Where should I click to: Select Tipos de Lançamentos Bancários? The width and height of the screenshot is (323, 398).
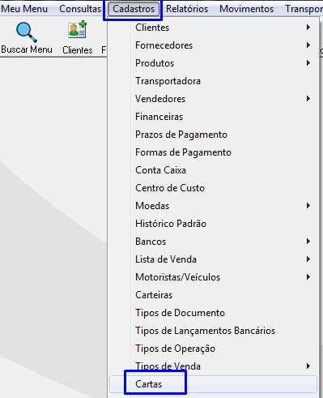[213, 331]
